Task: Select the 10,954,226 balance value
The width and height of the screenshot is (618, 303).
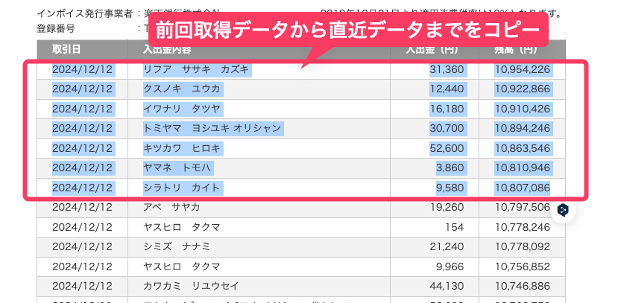Action: pyautogui.click(x=521, y=70)
